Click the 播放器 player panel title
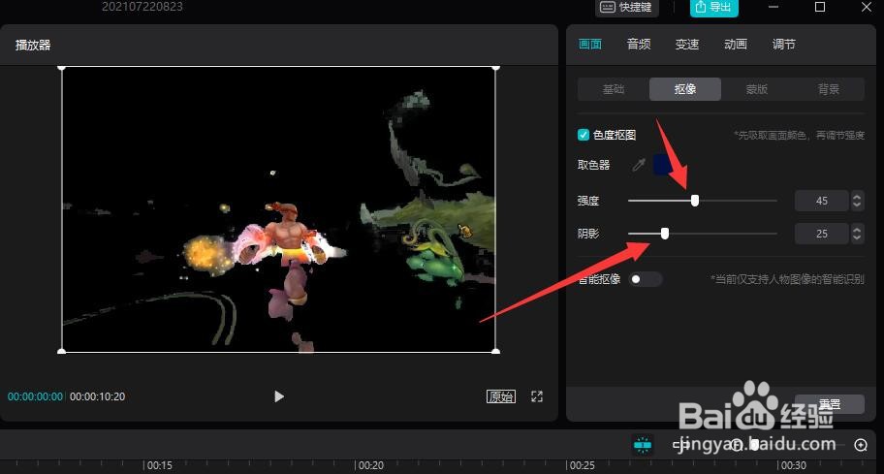Viewport: 884px width, 474px height. point(33,46)
